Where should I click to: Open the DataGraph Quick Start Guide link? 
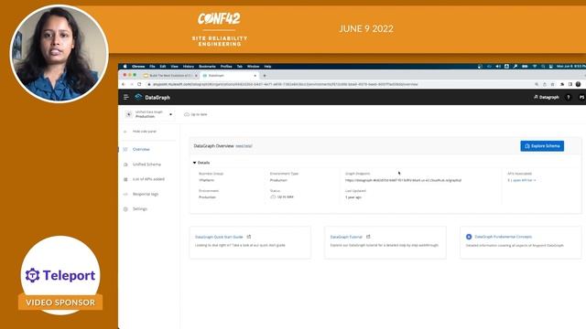click(219, 237)
